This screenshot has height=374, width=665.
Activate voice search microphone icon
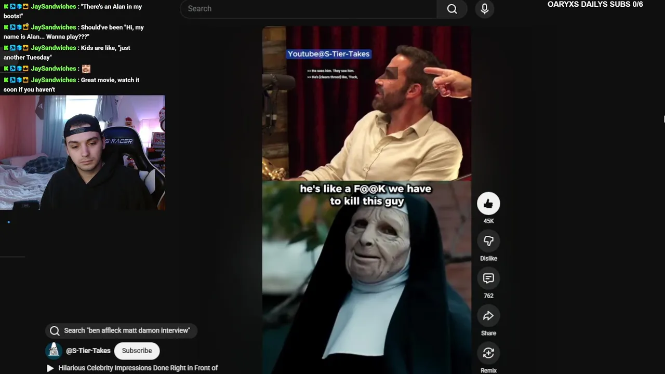click(484, 9)
